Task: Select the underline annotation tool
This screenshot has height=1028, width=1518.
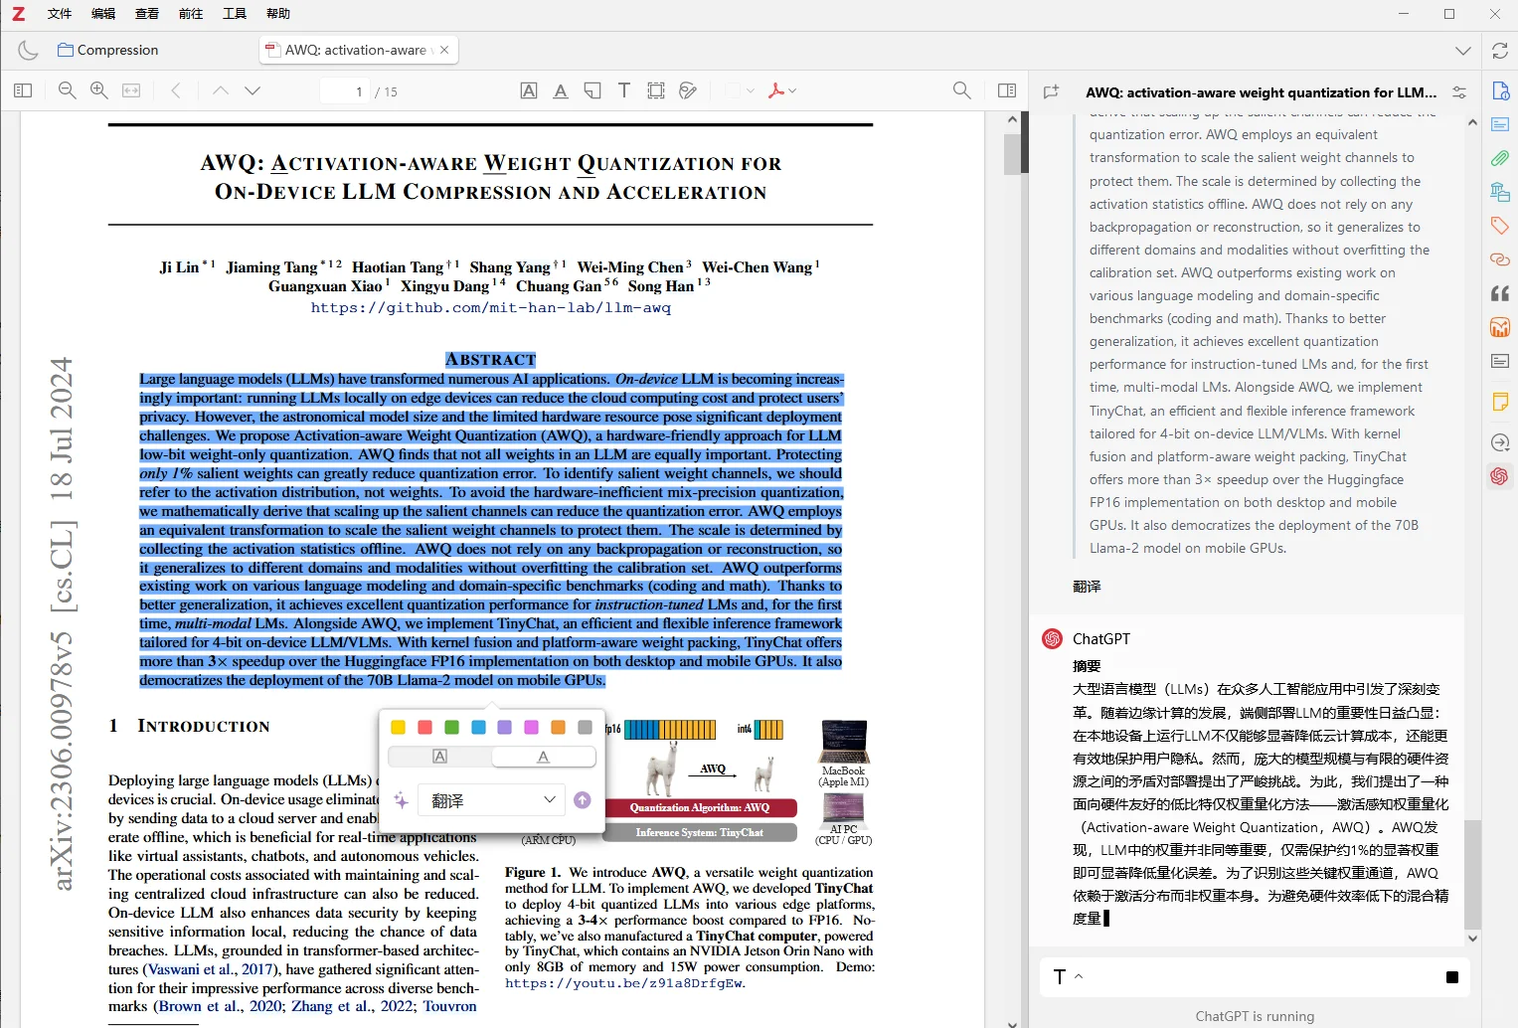Action: pyautogui.click(x=561, y=89)
